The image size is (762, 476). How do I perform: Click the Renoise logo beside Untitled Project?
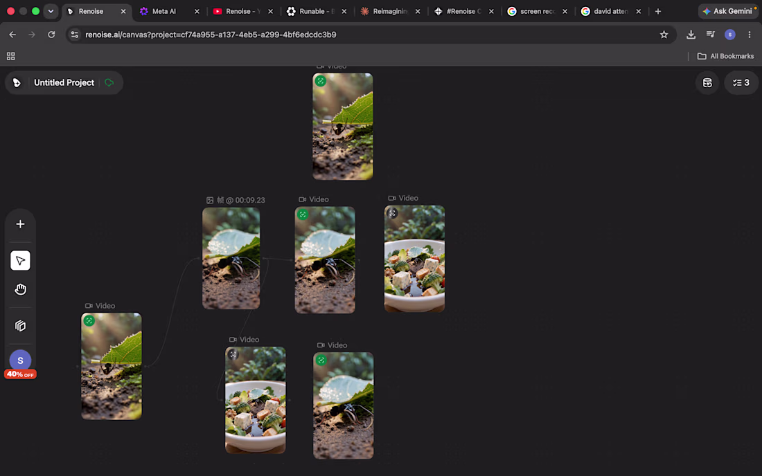(x=17, y=82)
